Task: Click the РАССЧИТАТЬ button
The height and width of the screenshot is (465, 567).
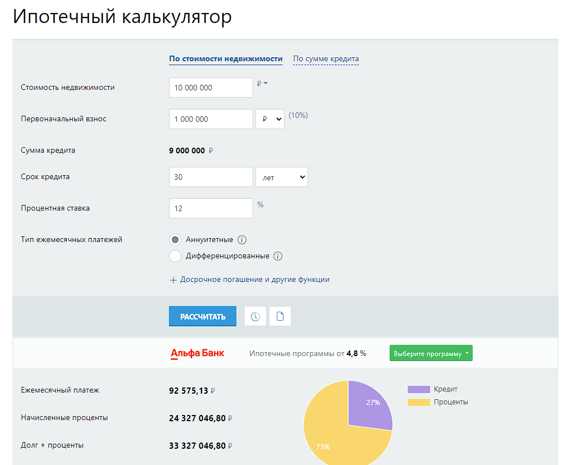Action: [x=203, y=316]
